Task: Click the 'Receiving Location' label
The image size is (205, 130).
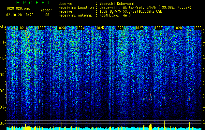Action: pyautogui.click(x=76, y=7)
